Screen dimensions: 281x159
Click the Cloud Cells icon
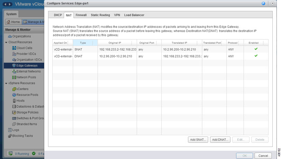14,48
